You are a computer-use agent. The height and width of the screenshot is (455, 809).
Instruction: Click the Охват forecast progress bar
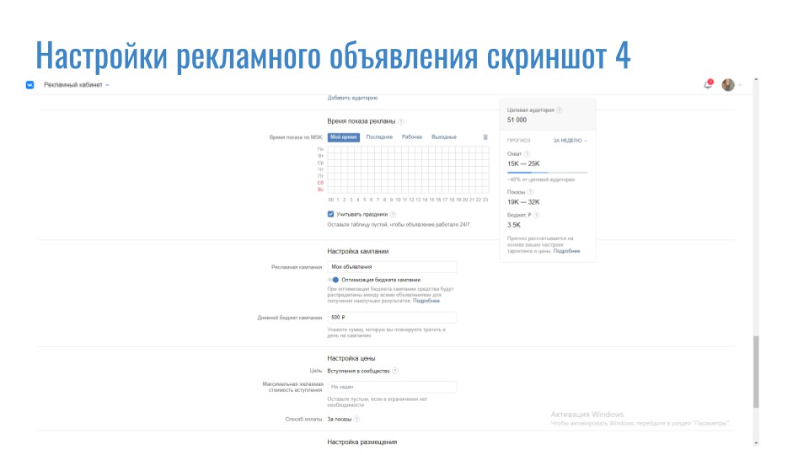tap(548, 172)
